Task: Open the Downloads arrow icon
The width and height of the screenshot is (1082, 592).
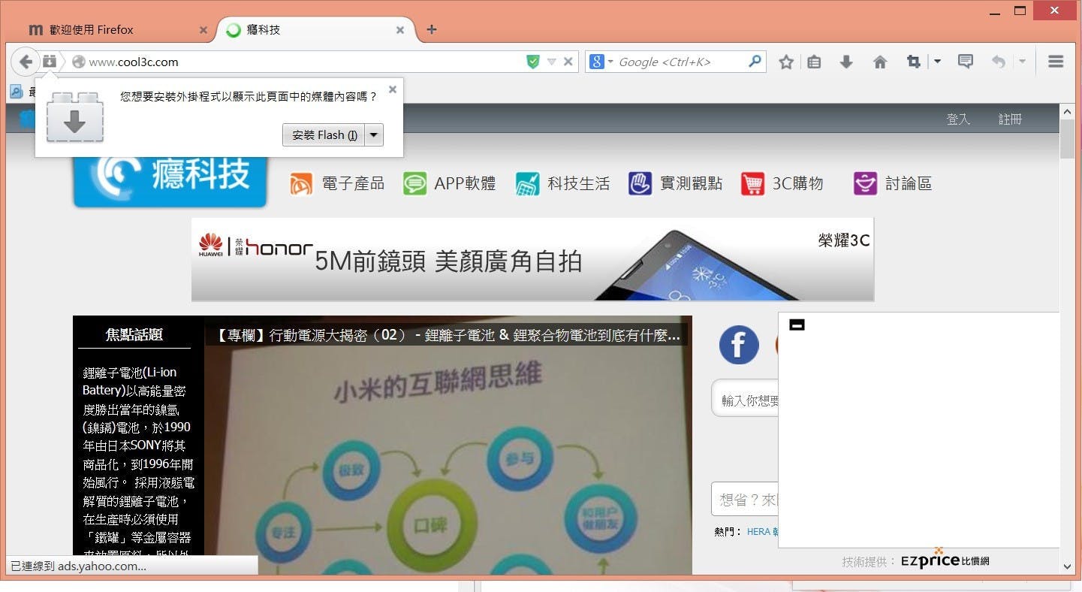Action: [846, 62]
